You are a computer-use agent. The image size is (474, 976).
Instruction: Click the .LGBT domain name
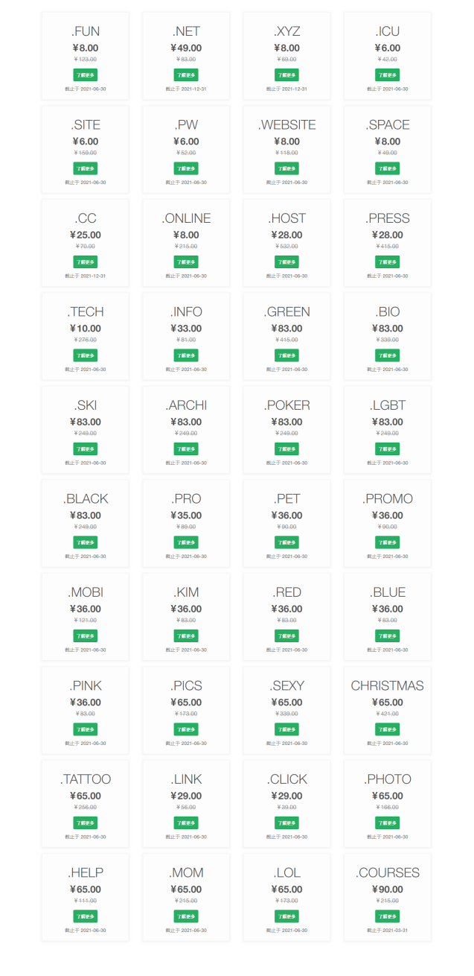[387, 405]
